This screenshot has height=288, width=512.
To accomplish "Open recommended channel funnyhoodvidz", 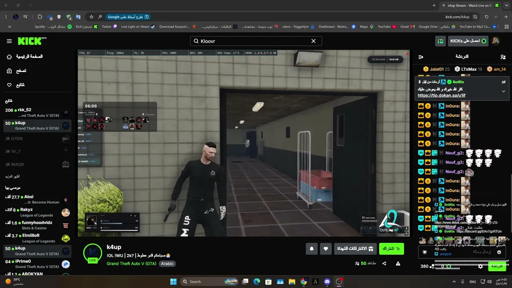I will [x=38, y=225].
